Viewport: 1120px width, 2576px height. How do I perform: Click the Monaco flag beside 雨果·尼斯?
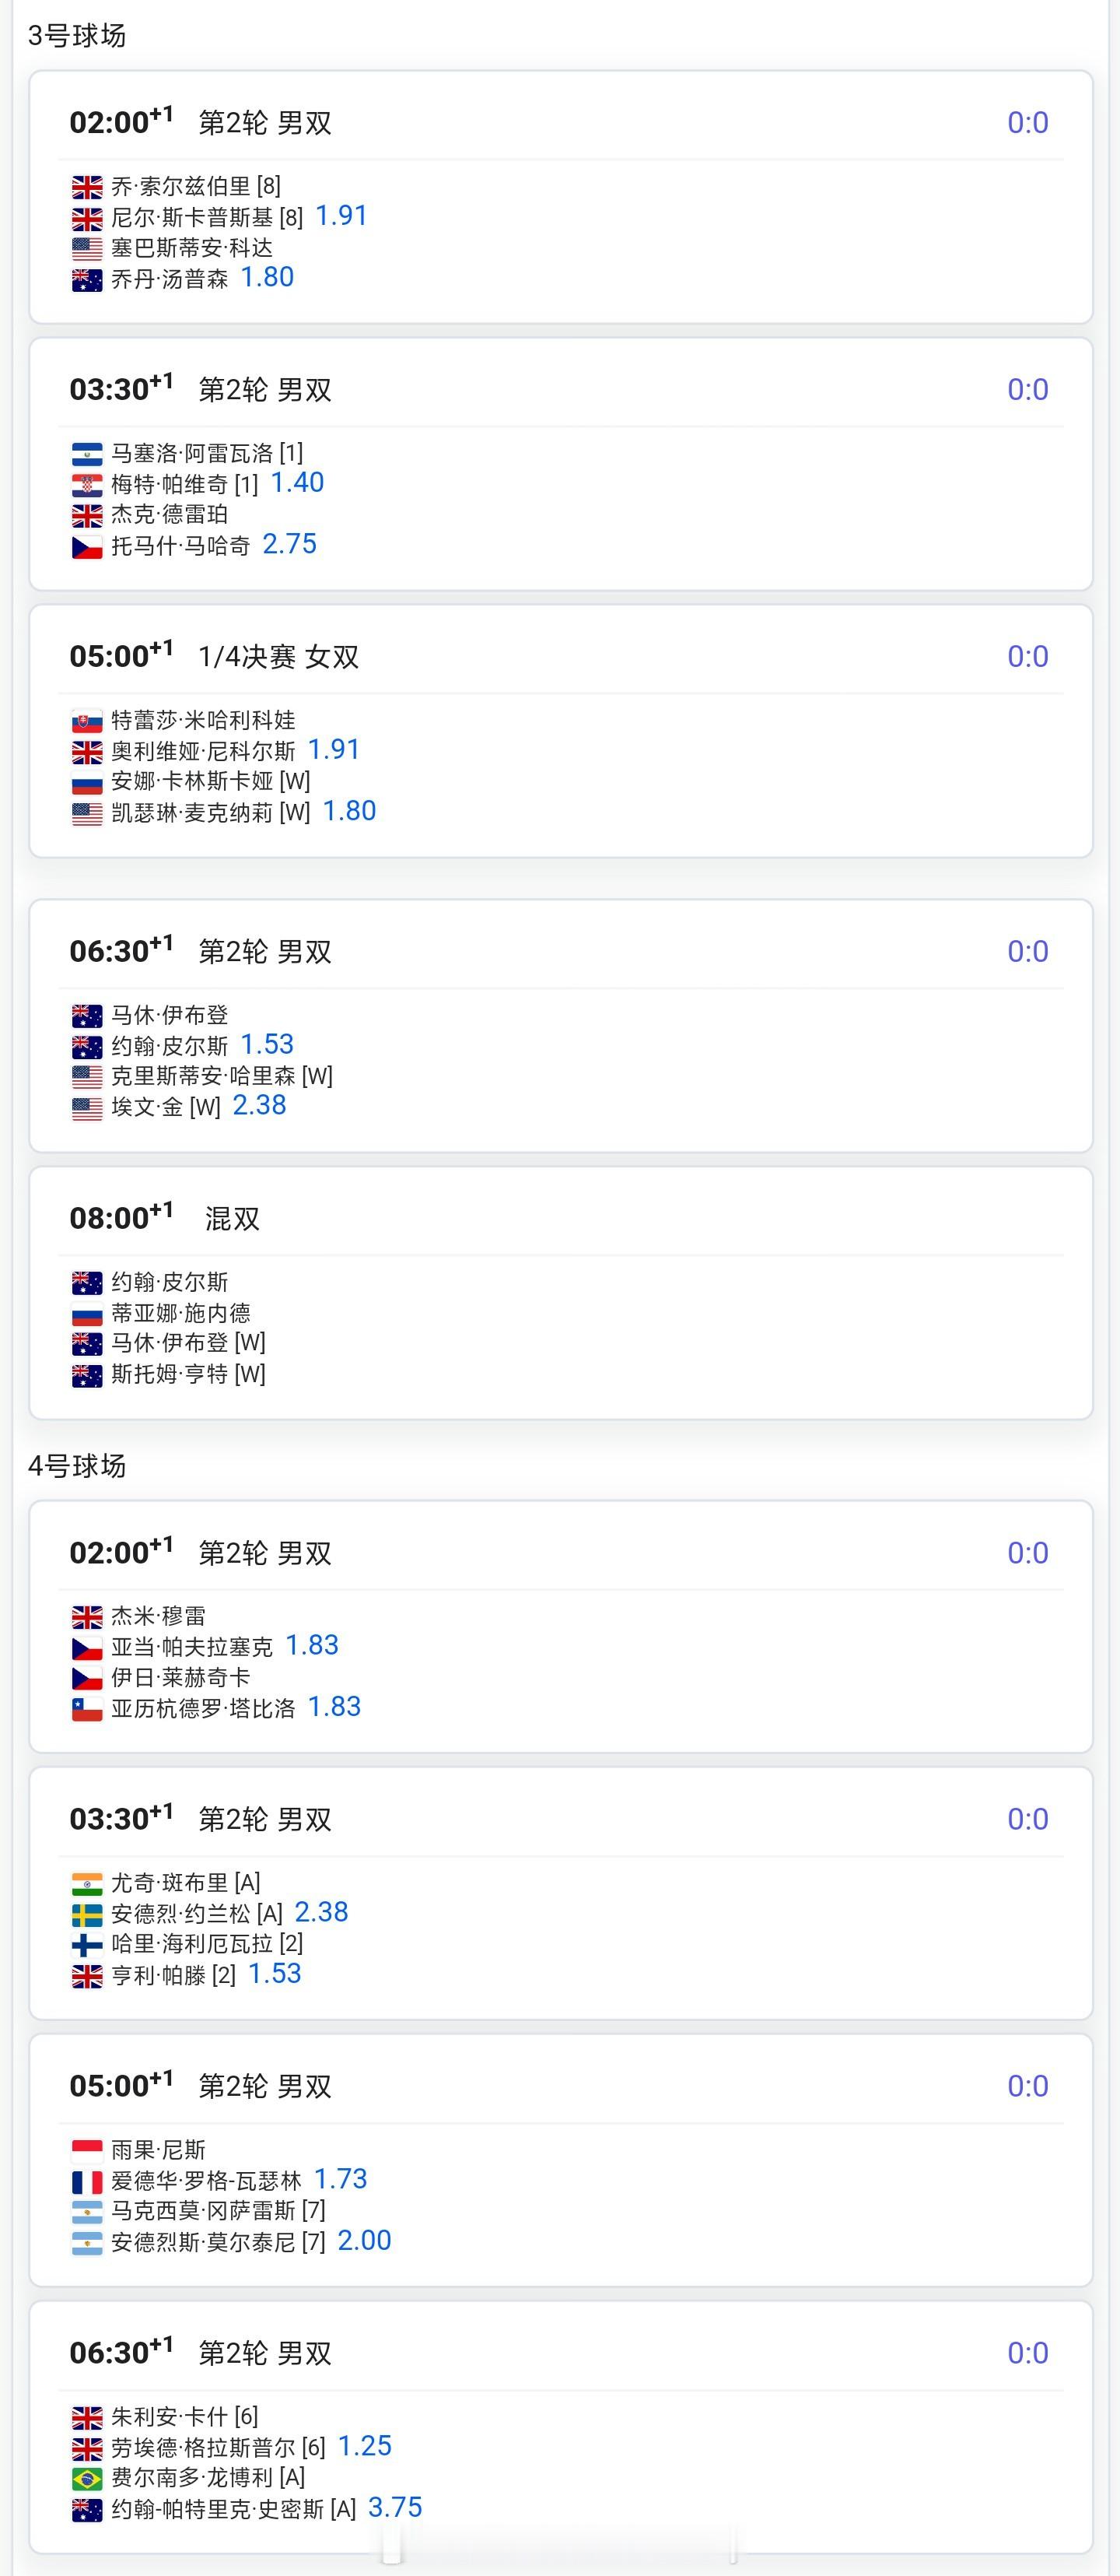[87, 2151]
